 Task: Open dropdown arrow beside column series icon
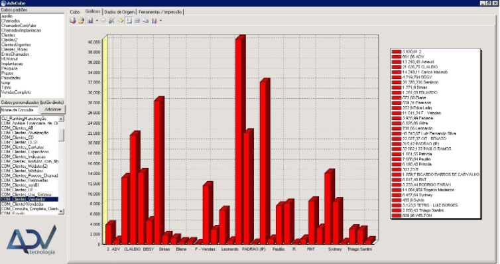[x=160, y=21]
